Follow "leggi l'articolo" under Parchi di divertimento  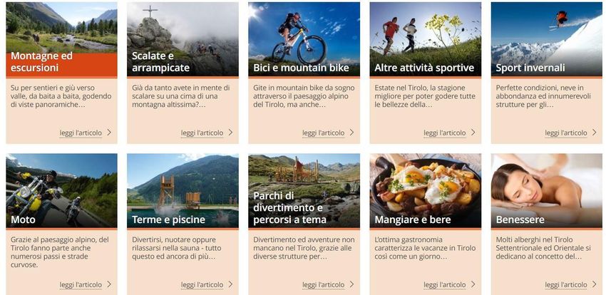324,284
